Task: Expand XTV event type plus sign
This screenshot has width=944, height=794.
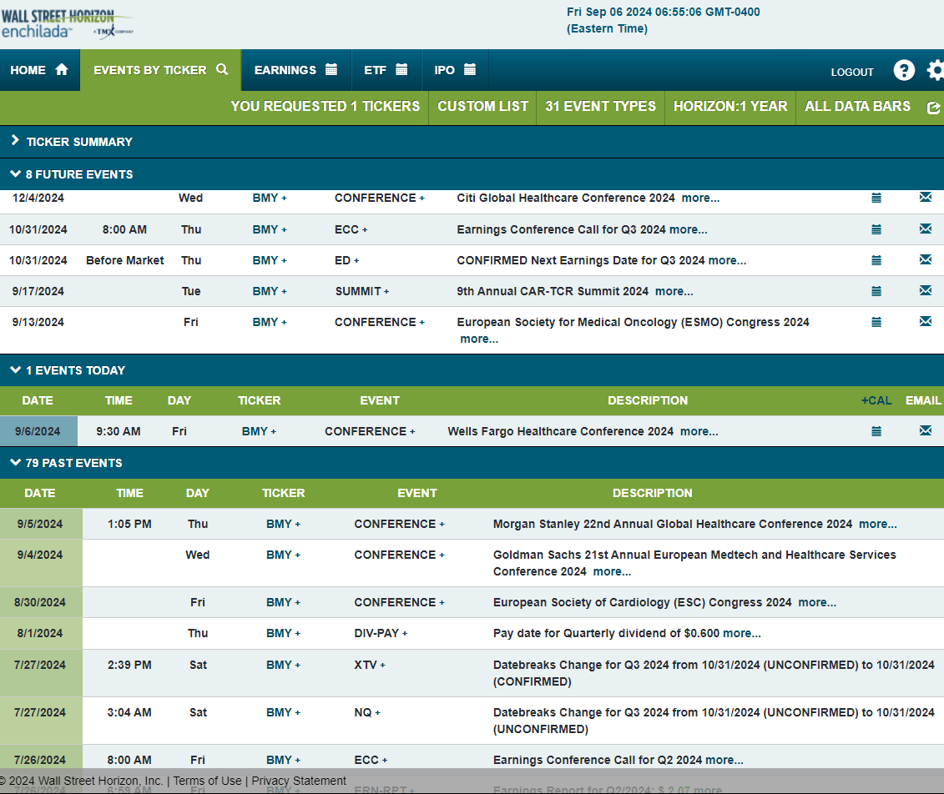Action: [x=382, y=666]
